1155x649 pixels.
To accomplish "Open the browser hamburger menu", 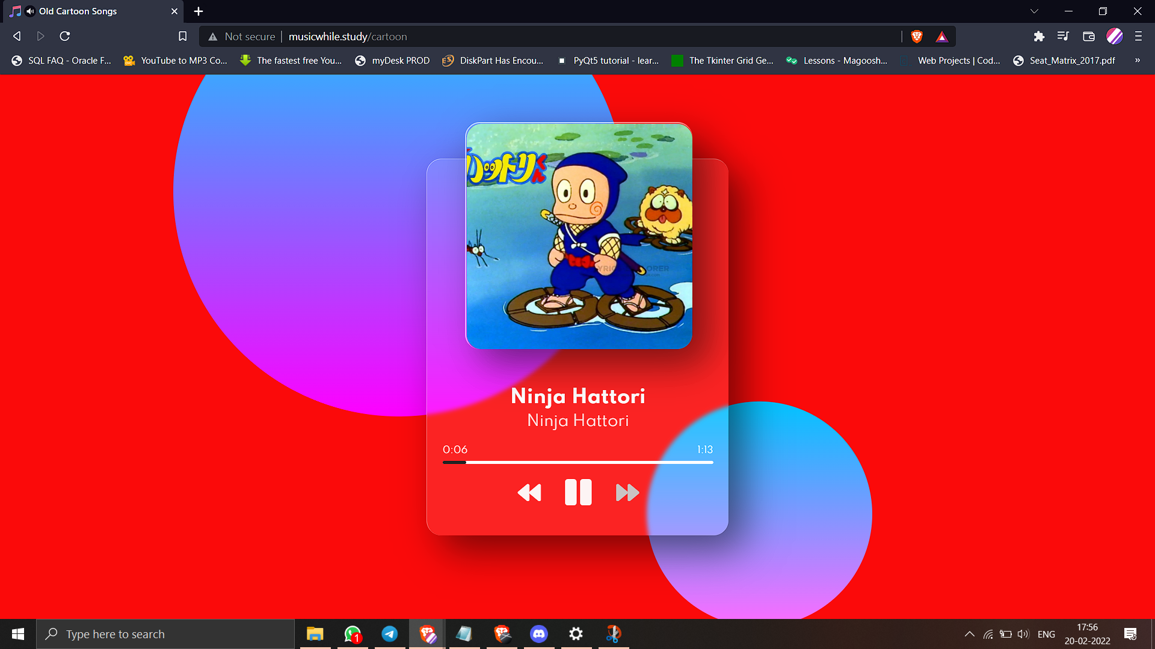I will pyautogui.click(x=1138, y=37).
